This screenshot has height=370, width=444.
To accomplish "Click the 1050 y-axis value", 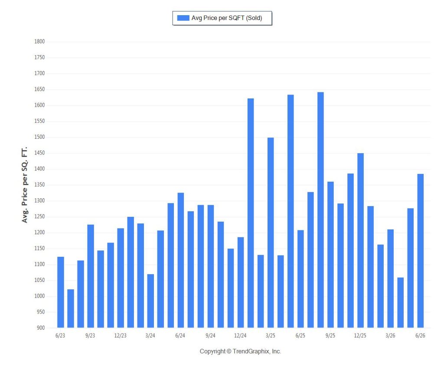I will coord(39,280).
